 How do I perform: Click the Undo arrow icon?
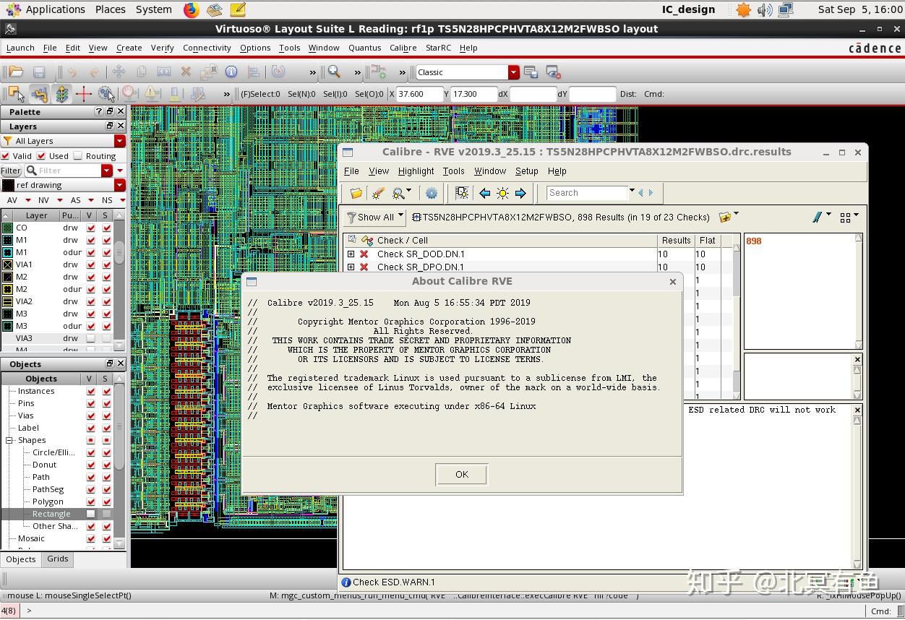click(x=72, y=72)
